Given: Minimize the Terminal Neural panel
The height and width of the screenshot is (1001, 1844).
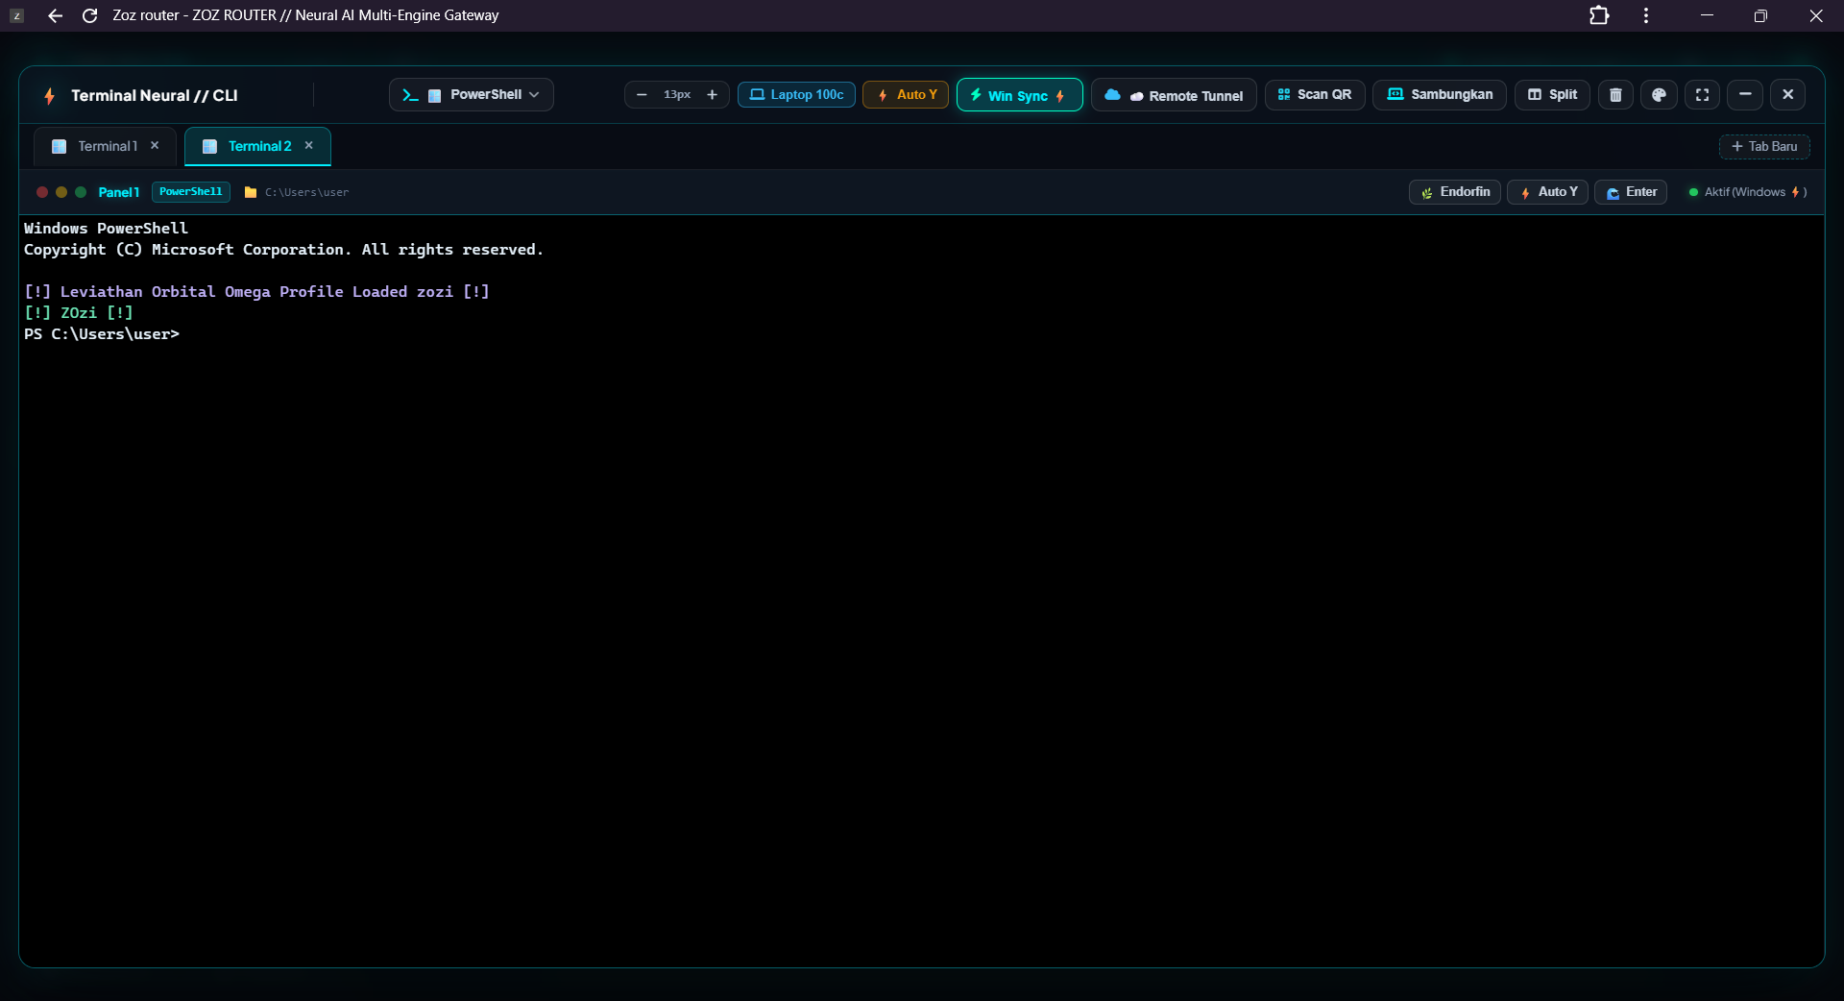Looking at the screenshot, I should click(x=1745, y=95).
